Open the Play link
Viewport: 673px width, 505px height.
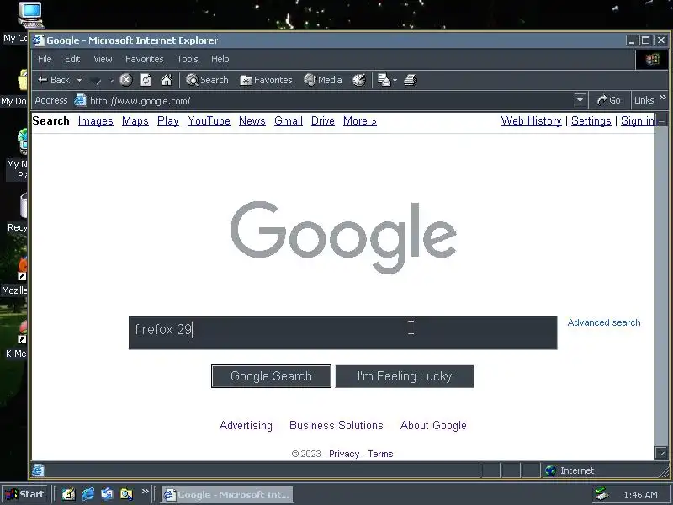[x=167, y=121]
